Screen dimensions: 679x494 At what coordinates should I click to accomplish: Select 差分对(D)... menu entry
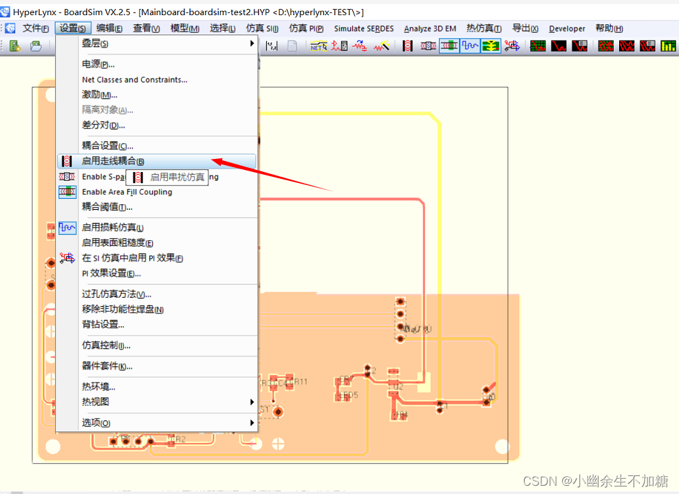[157, 125]
